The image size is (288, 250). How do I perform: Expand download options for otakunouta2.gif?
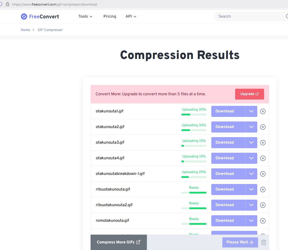[x=251, y=127]
